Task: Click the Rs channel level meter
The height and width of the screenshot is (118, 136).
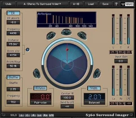Action: tap(121, 82)
